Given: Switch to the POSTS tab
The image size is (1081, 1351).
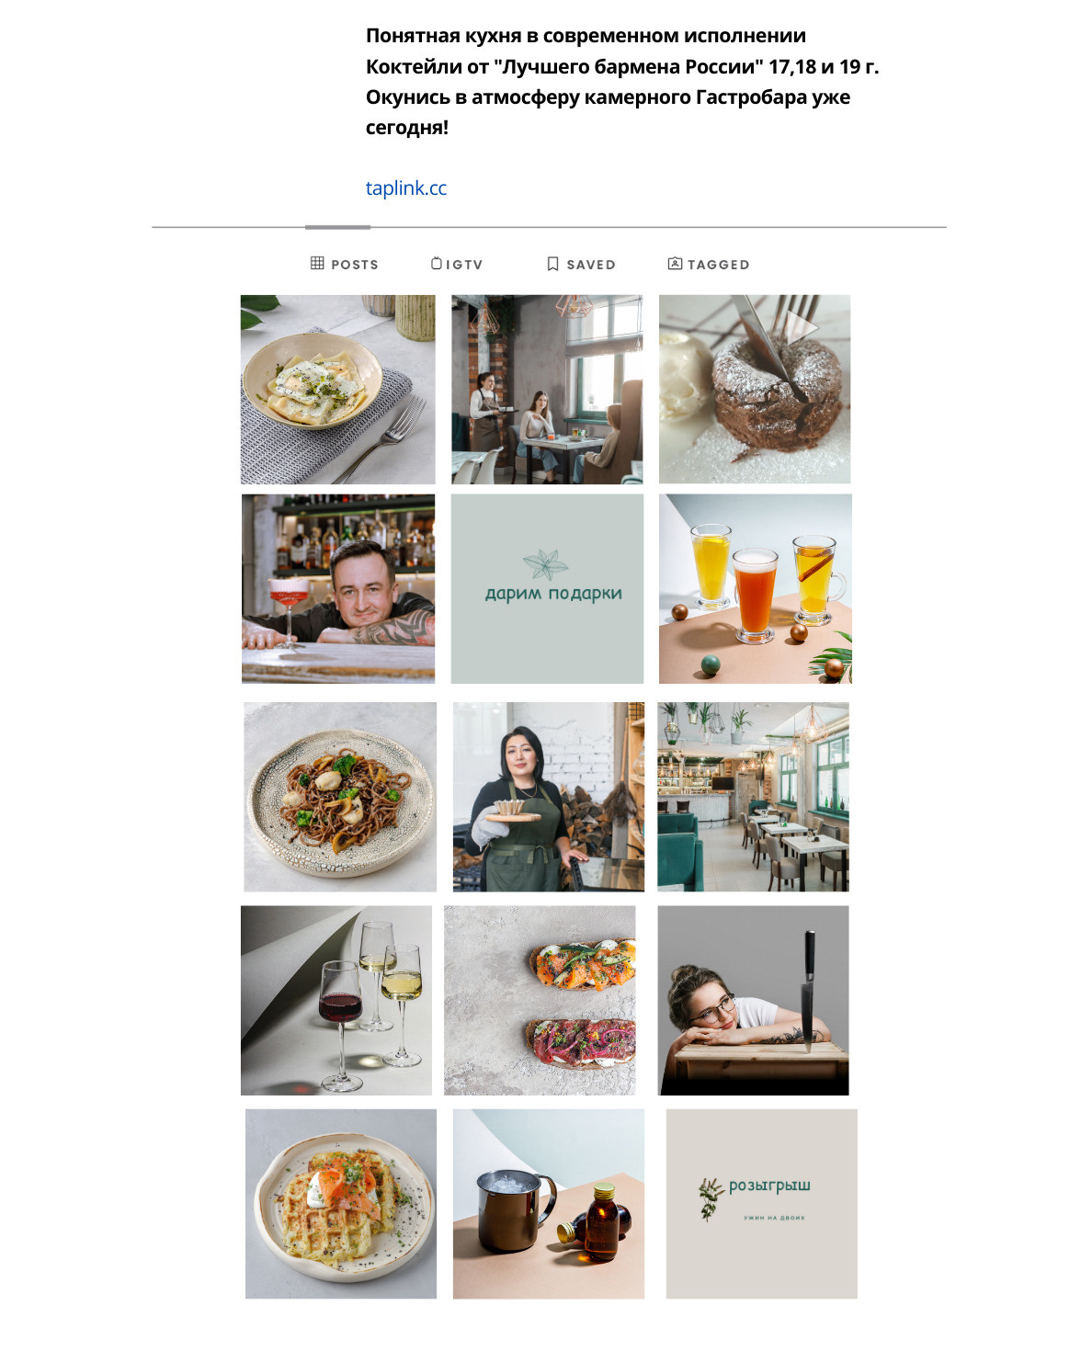Looking at the screenshot, I should click(345, 264).
